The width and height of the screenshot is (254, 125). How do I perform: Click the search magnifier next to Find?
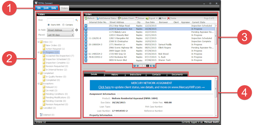click(76, 20)
